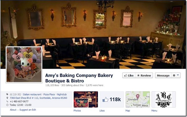Click the thumbs-up 118k Likes tile
The width and height of the screenshot is (187, 117).
tap(112, 100)
